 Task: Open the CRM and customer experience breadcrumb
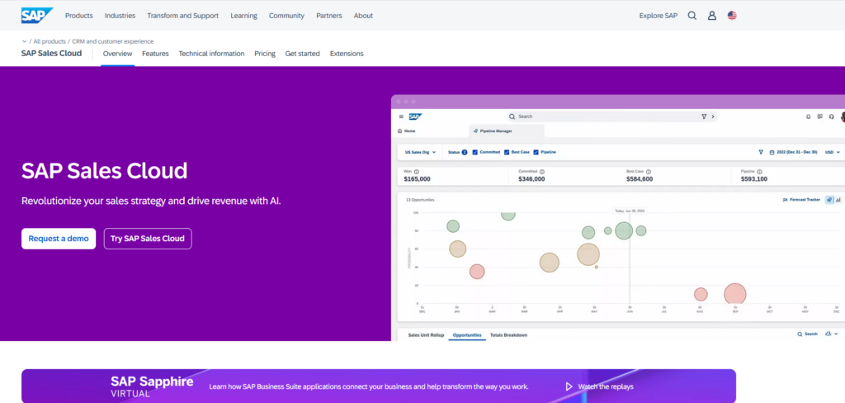pyautogui.click(x=112, y=41)
